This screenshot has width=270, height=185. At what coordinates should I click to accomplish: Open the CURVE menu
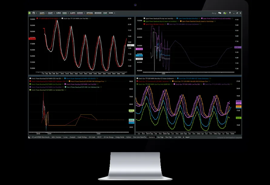point(58,13)
